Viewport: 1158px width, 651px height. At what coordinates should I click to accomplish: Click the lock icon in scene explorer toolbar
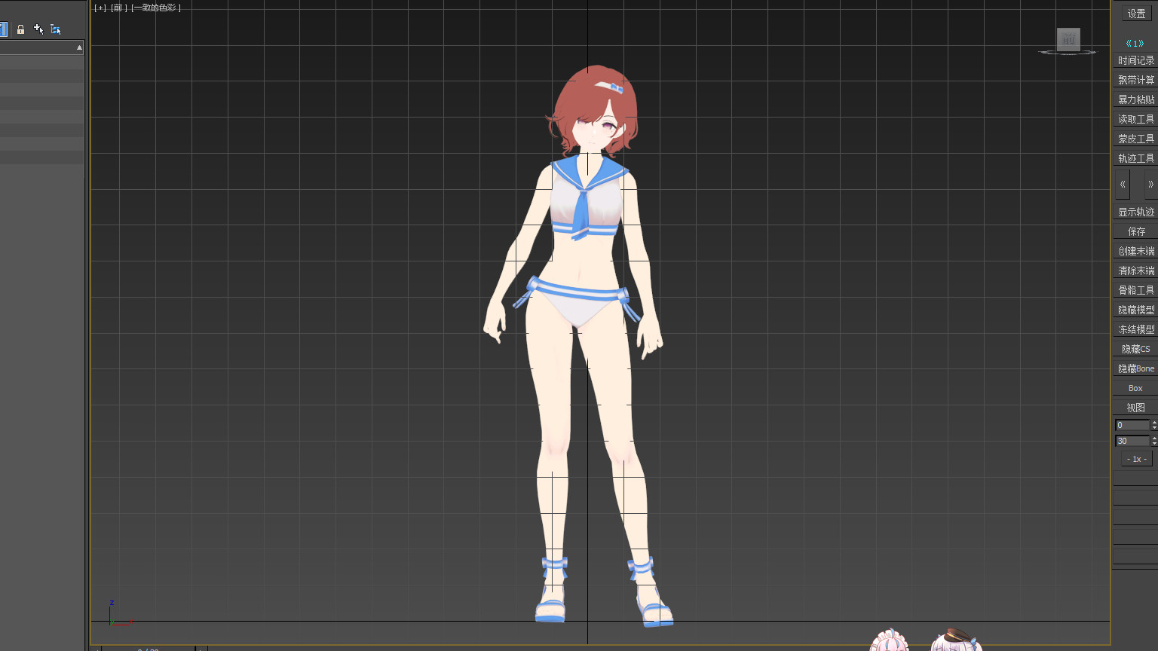coord(20,29)
